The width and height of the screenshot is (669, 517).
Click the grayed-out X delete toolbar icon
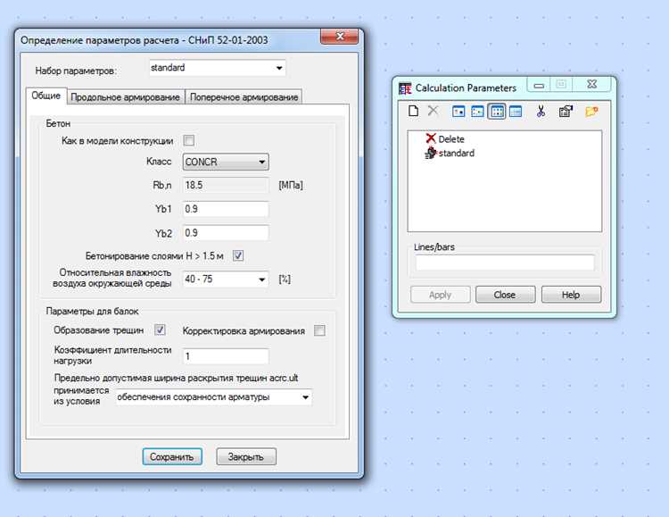pos(433,111)
